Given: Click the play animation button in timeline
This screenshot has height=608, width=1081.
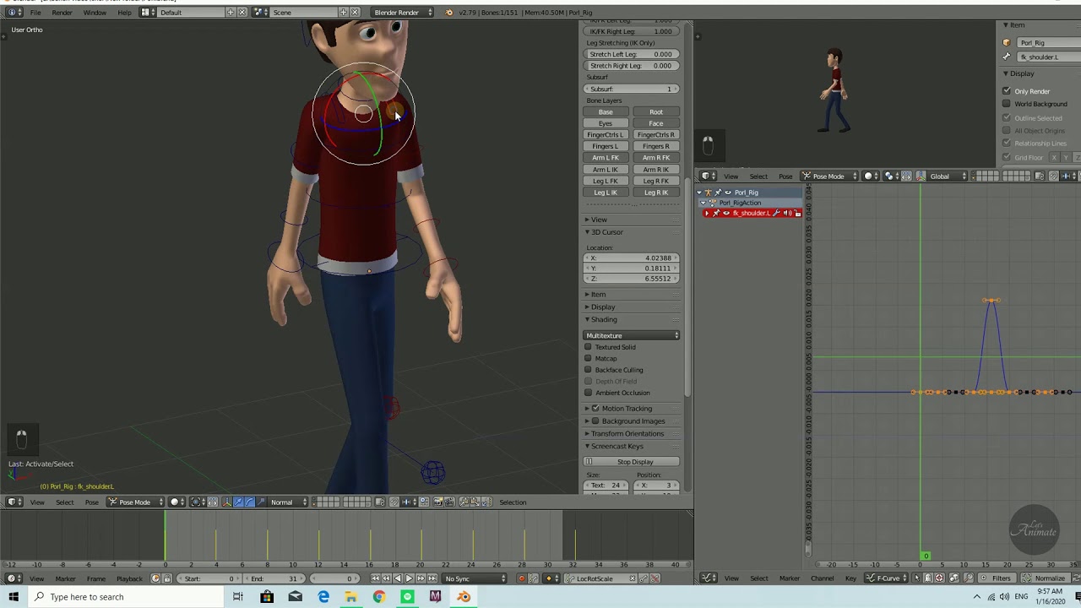Looking at the screenshot, I should coord(410,578).
